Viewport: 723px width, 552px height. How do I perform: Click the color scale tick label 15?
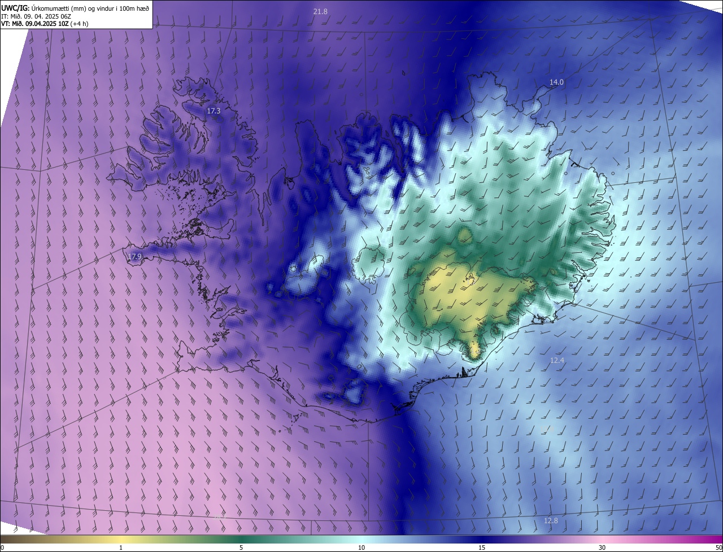click(482, 547)
